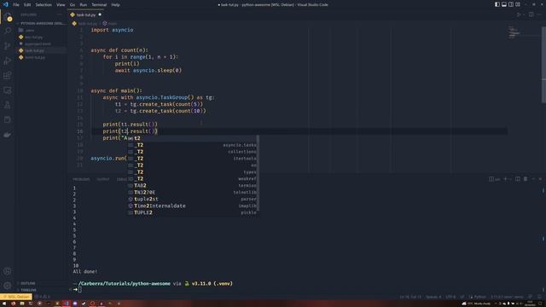
Task: Switch to the Problems panel tab
Action: (81, 179)
